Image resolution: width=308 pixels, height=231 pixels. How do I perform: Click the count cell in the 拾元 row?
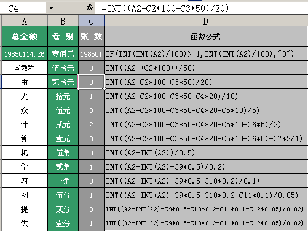[91, 96]
